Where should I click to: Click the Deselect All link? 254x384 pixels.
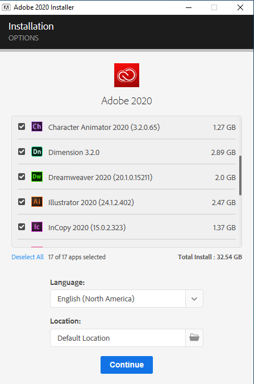(28, 257)
